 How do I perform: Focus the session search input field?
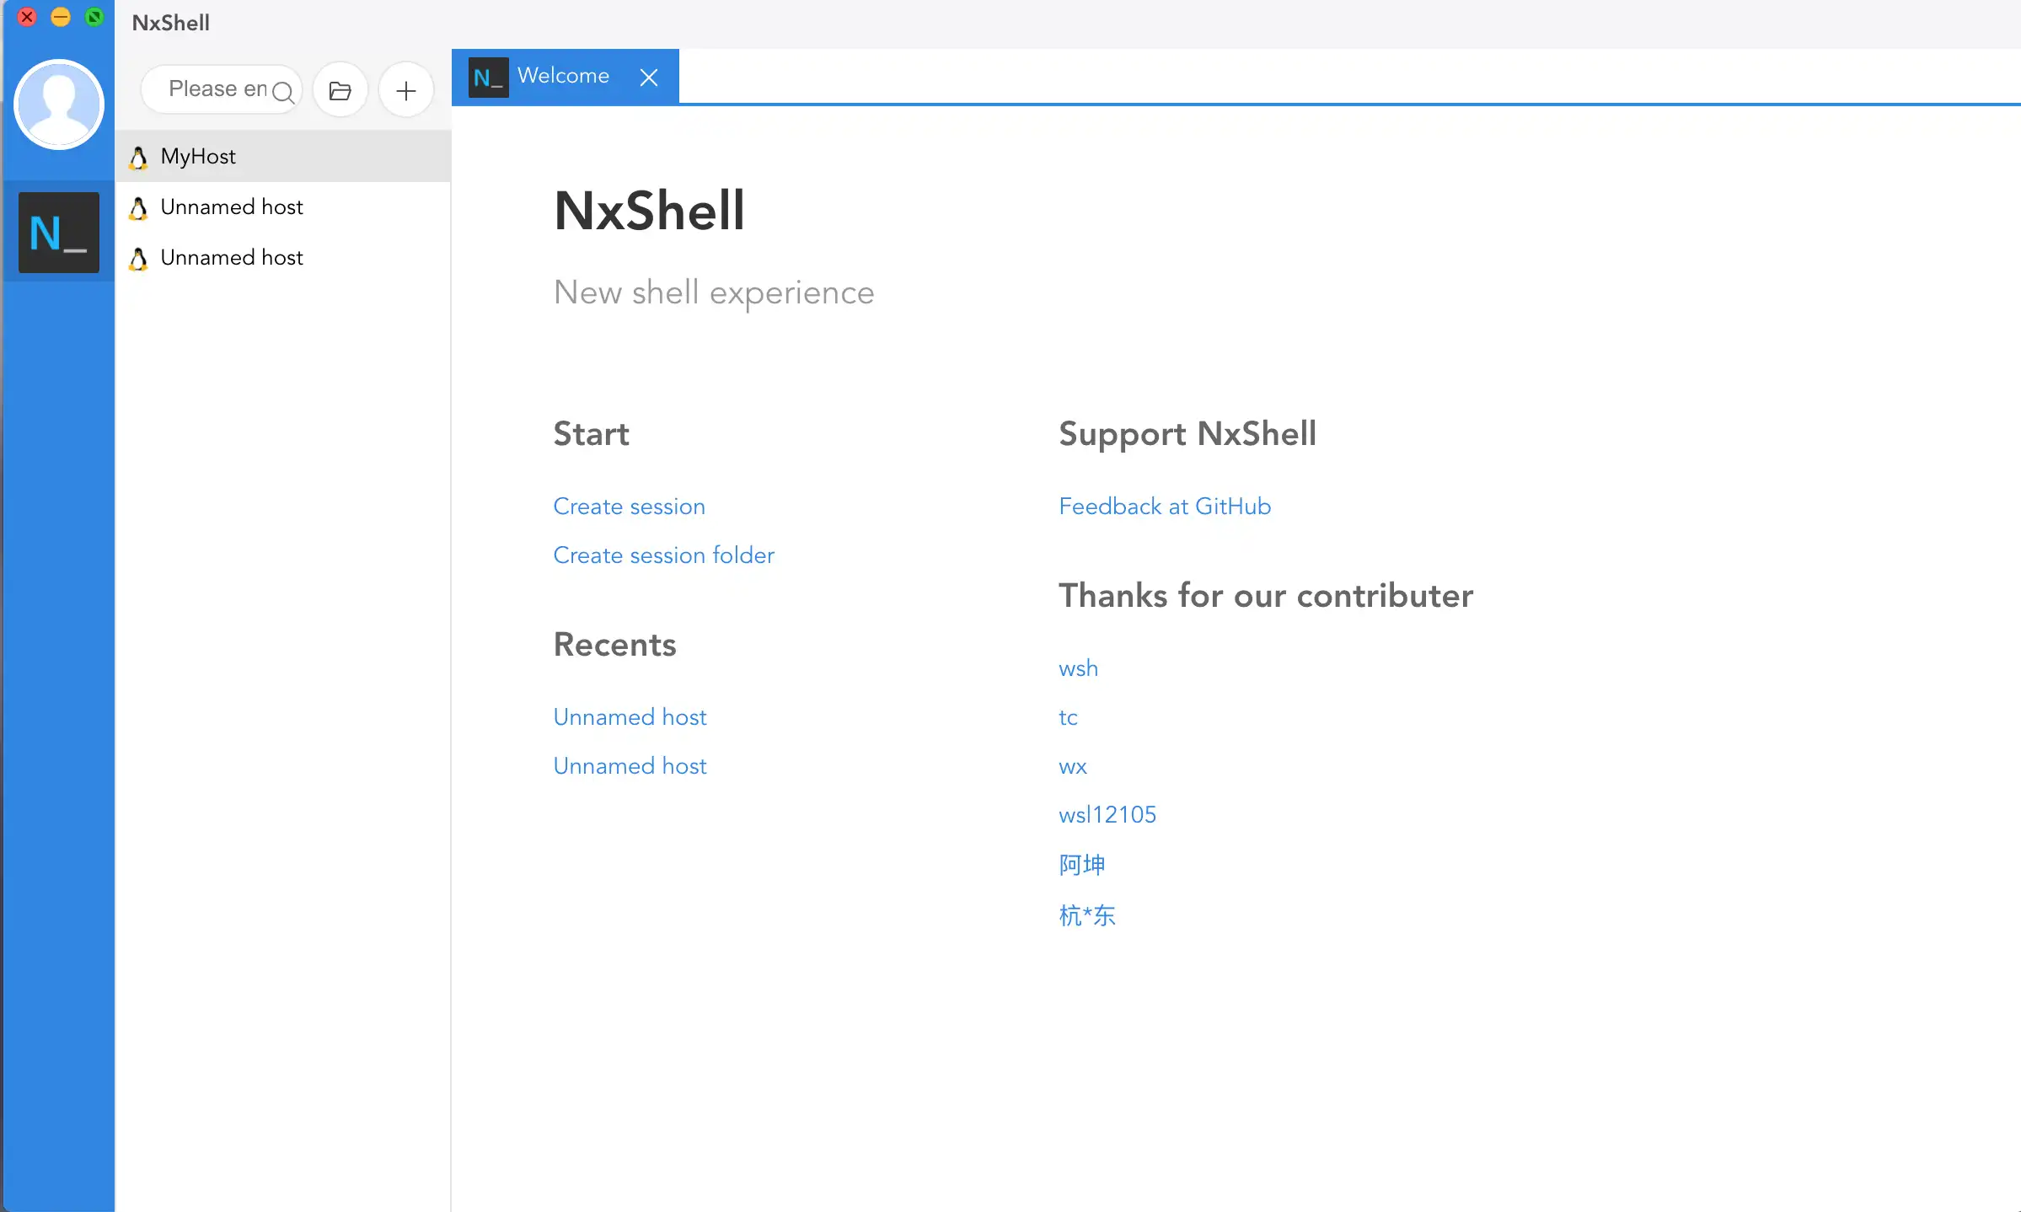point(216,89)
